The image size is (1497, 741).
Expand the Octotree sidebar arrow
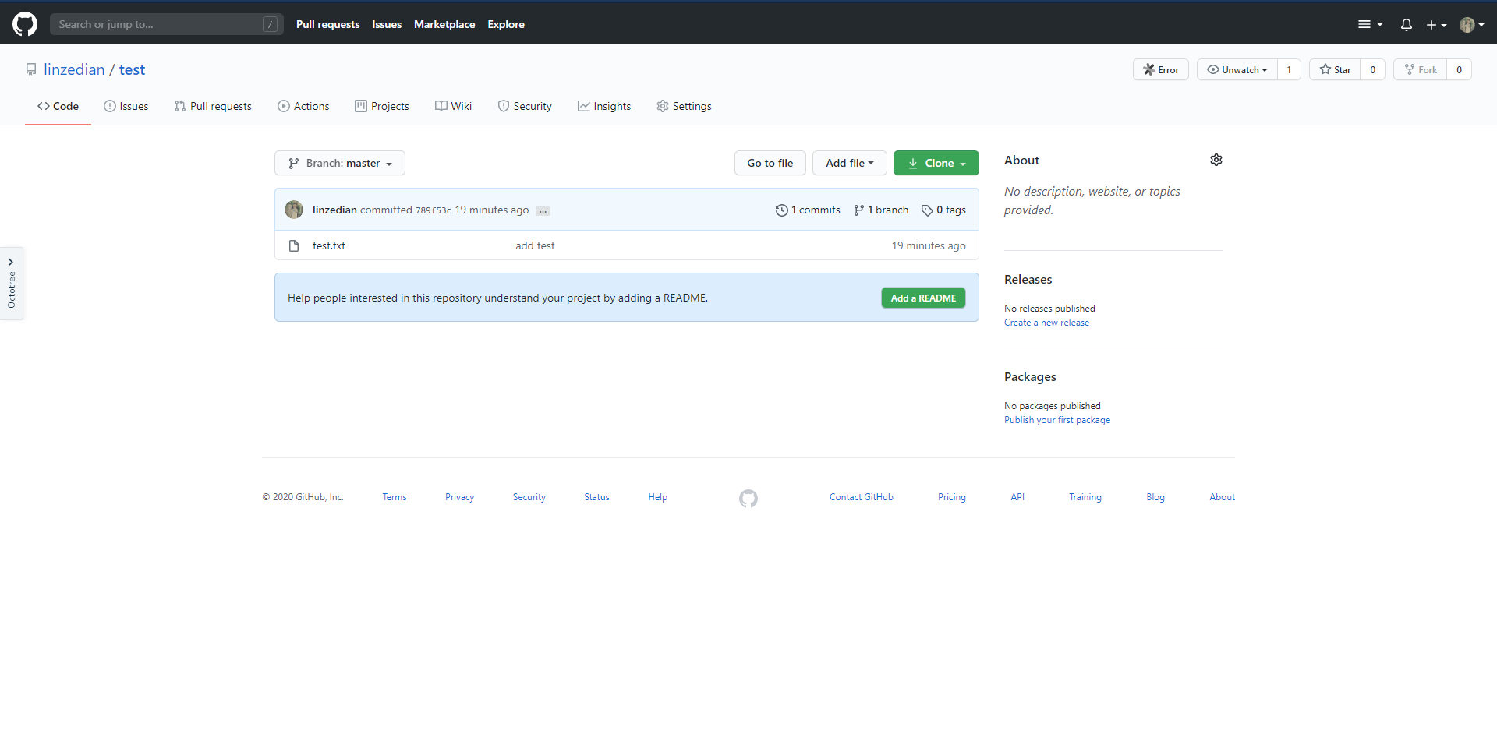click(x=11, y=262)
